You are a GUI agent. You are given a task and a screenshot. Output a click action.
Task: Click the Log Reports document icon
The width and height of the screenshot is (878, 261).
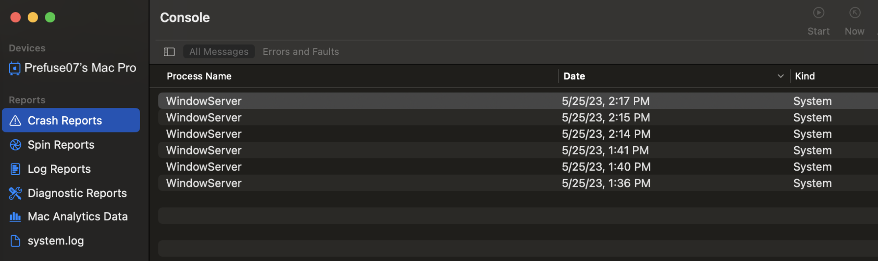[15, 169]
